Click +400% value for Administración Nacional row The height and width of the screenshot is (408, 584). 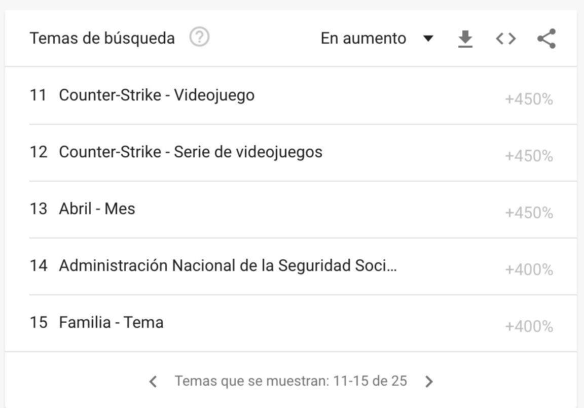point(528,270)
